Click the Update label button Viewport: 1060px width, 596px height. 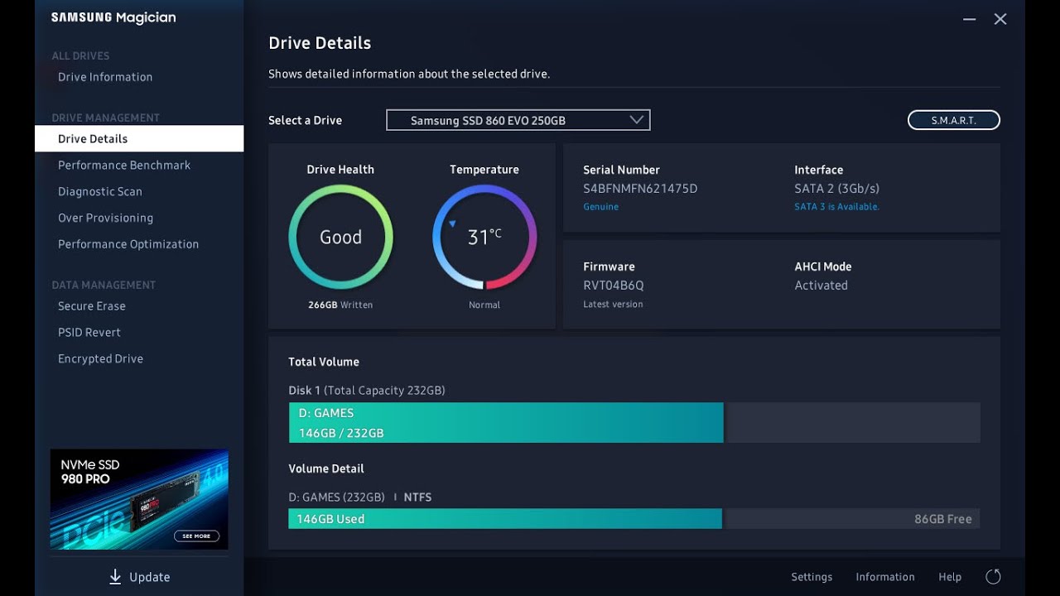150,577
